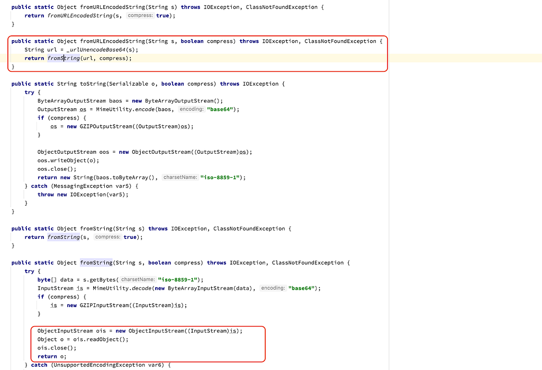Click the toString method name in its declaration
542x370 pixels.
(x=93, y=84)
